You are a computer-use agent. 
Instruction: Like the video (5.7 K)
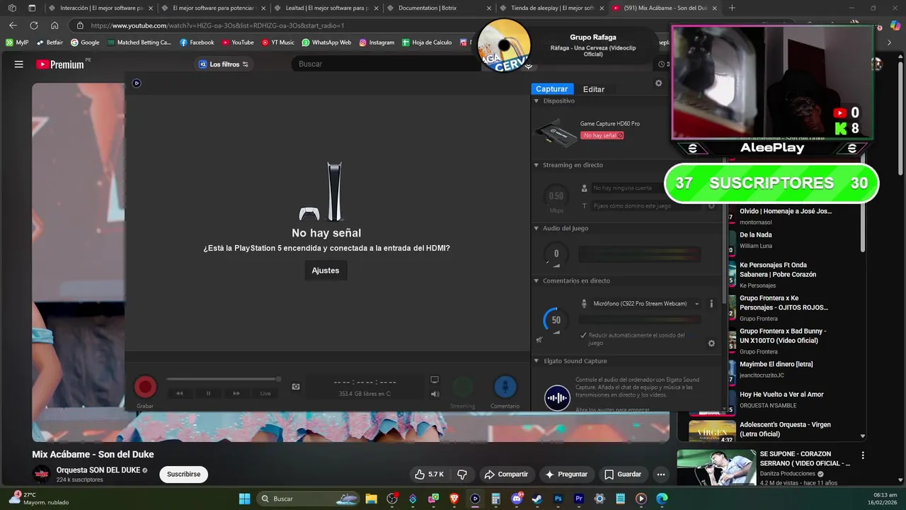tap(430, 474)
